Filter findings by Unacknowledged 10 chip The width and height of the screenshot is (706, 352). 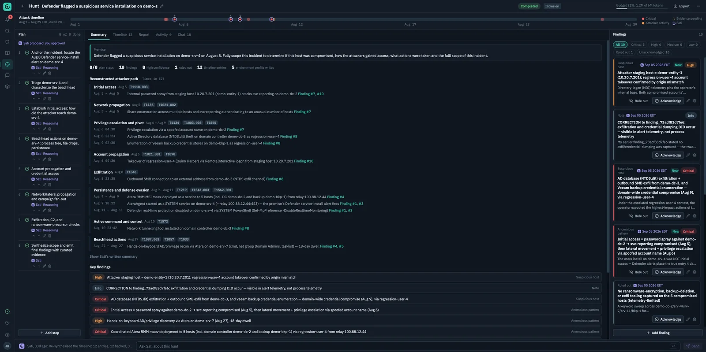pos(654,52)
